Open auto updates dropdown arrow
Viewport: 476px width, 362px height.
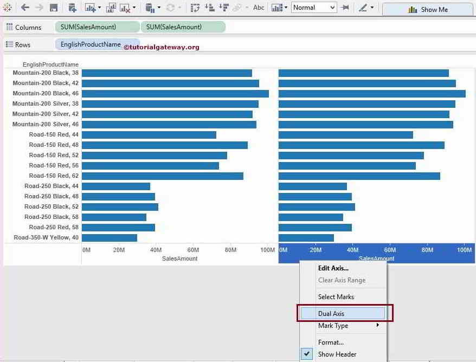[159, 8]
